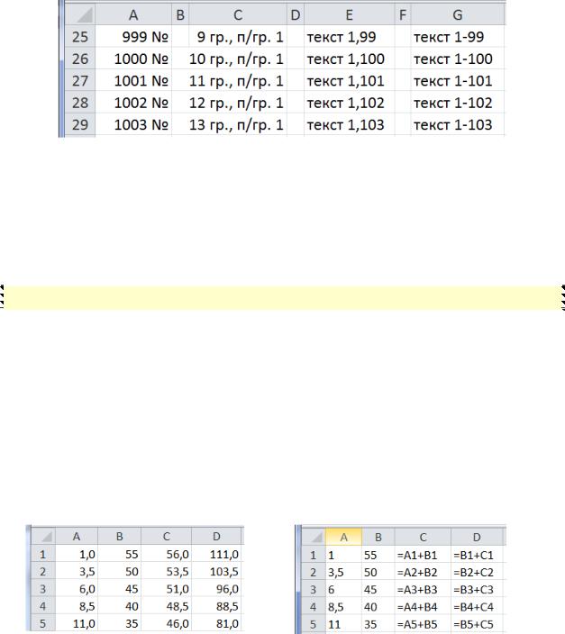
Task: Click cell containing 1000 №
Action: pos(133,59)
